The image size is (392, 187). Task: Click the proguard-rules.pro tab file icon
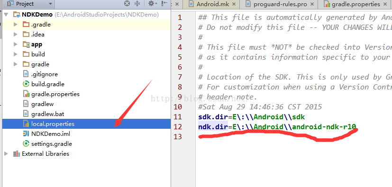click(x=248, y=4)
